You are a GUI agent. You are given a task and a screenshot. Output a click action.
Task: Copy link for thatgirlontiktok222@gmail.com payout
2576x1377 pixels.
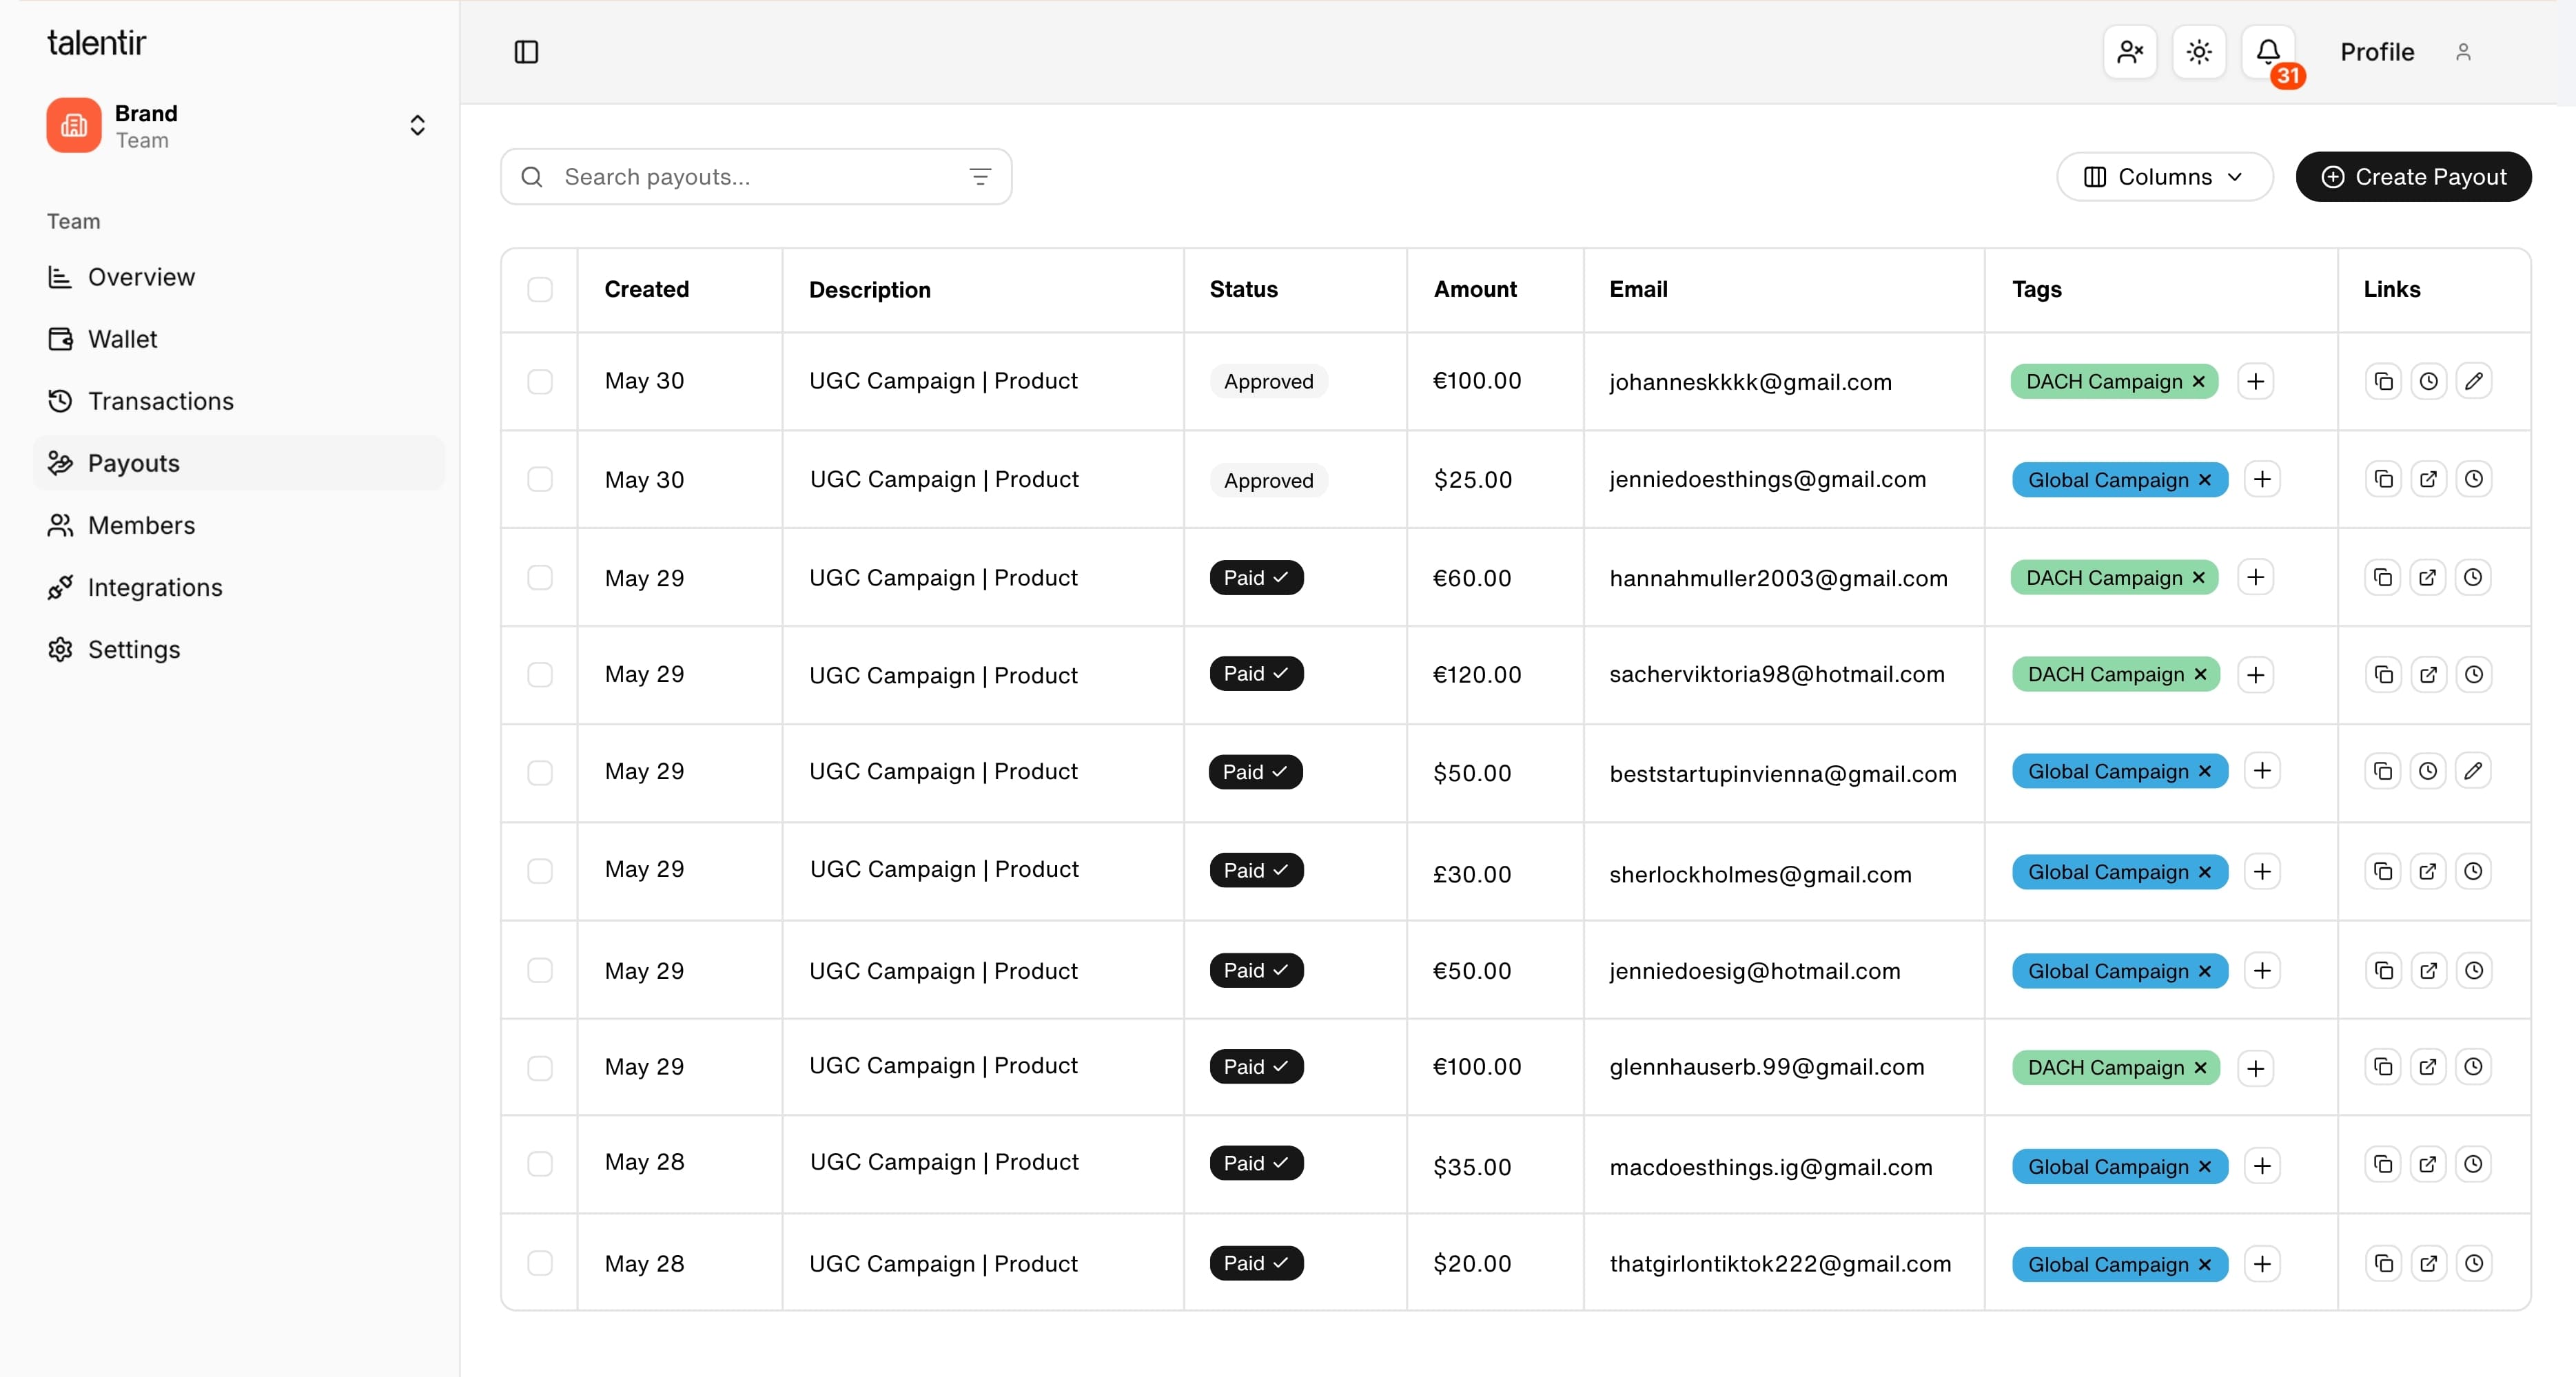click(2384, 1264)
